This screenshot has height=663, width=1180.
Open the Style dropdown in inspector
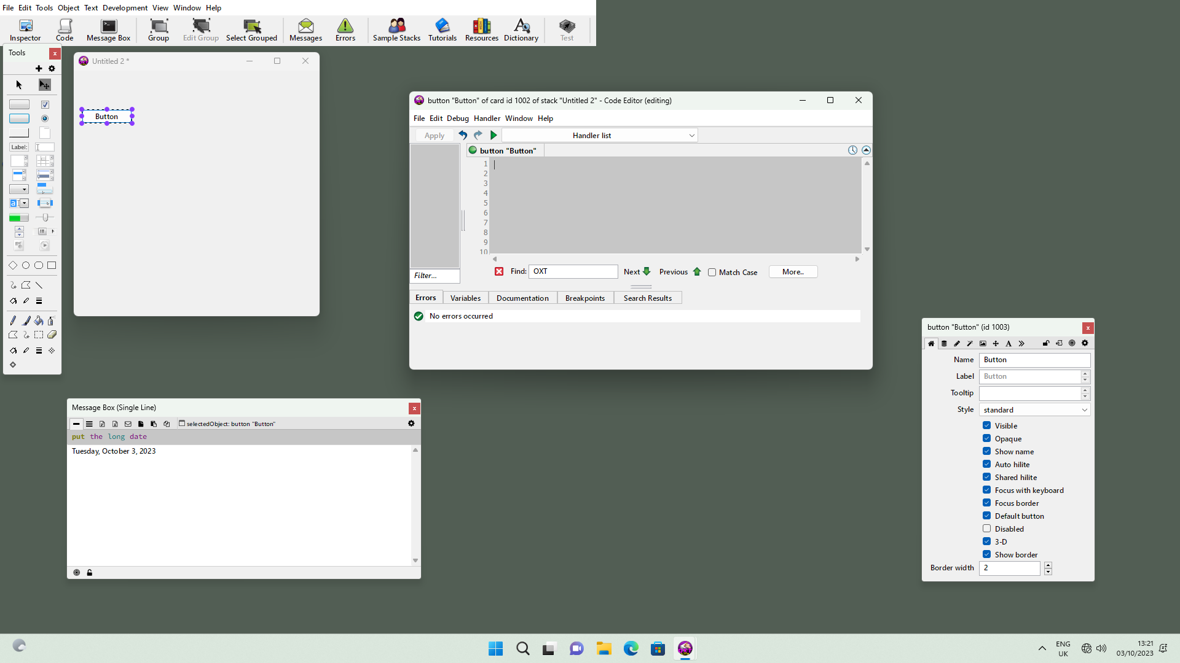1034,409
